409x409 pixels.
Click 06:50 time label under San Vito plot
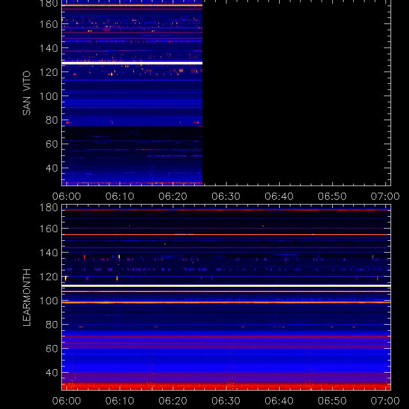pos(332,196)
